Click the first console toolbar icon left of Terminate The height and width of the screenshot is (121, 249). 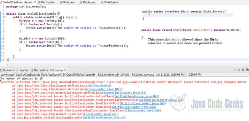(x=235, y=70)
